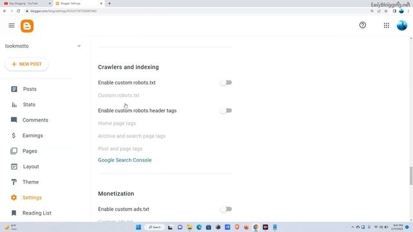413x232 pixels.
Task: Go back with the browser back arrow
Action: pos(5,11)
